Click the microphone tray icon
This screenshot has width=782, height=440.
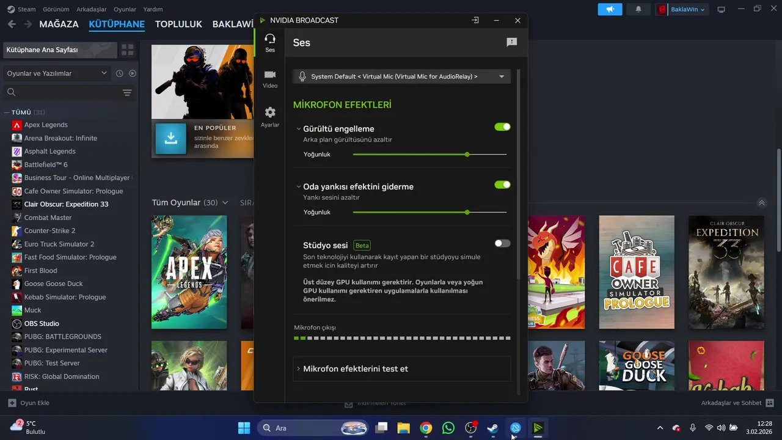pyautogui.click(x=692, y=428)
